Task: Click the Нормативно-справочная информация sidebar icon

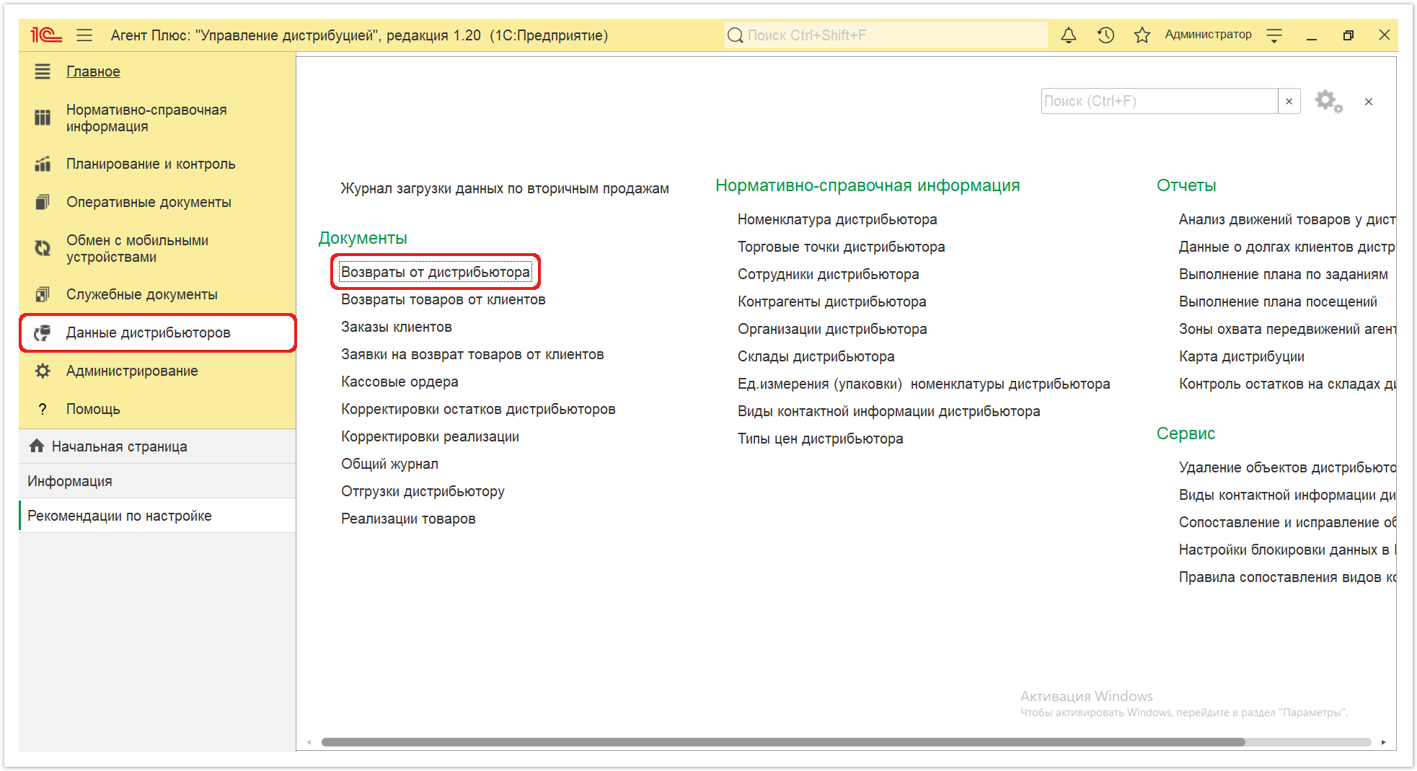Action: 43,118
